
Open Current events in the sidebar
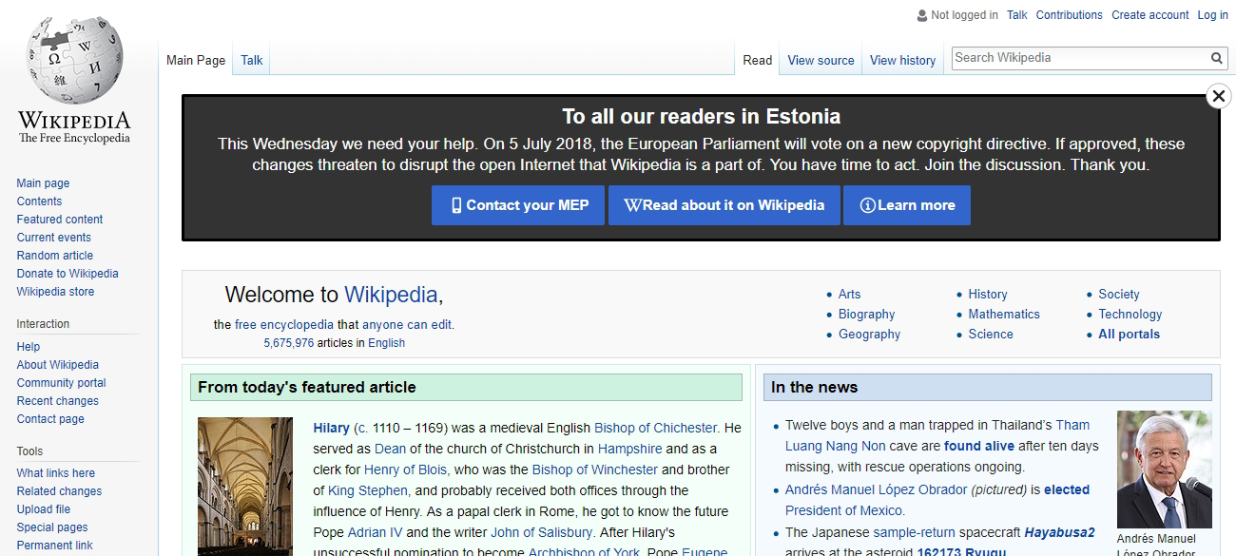[x=54, y=238]
